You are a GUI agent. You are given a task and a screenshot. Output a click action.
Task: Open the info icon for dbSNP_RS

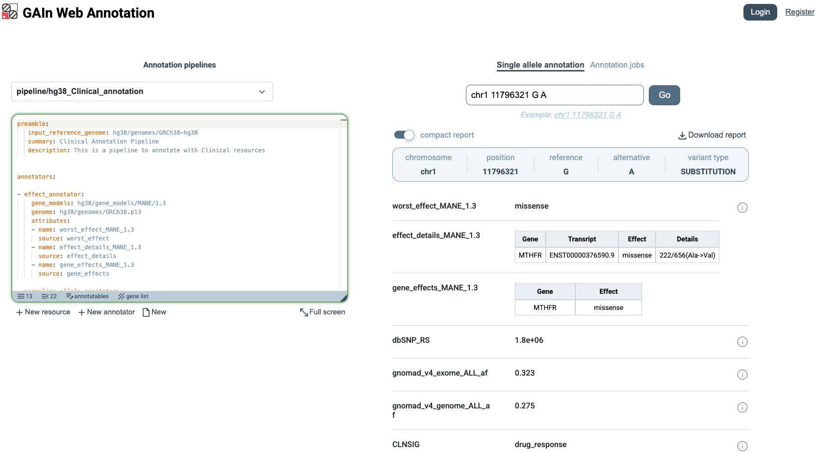pyautogui.click(x=742, y=342)
